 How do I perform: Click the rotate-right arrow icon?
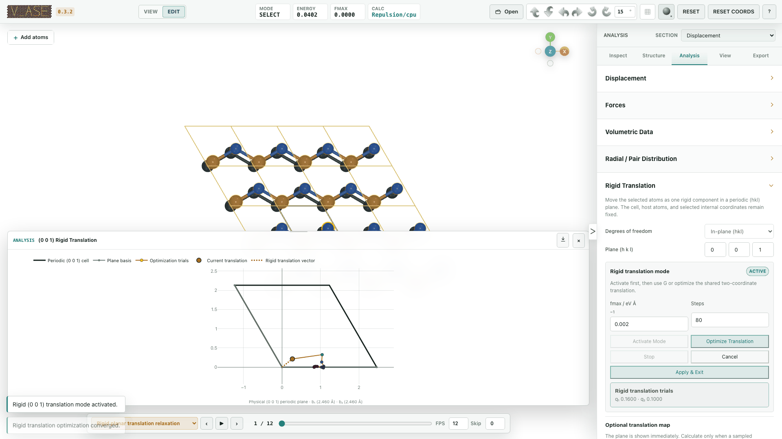(x=577, y=12)
